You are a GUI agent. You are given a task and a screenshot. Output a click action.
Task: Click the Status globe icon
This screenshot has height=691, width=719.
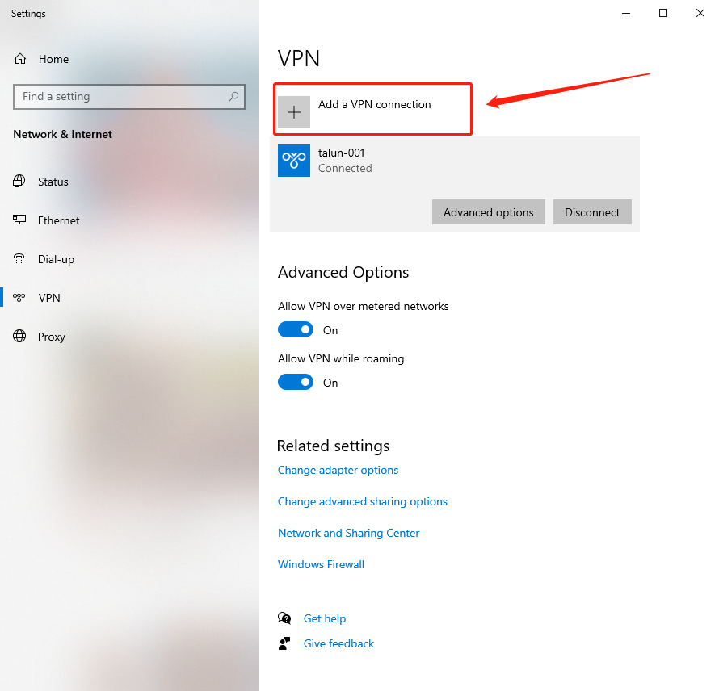(19, 182)
